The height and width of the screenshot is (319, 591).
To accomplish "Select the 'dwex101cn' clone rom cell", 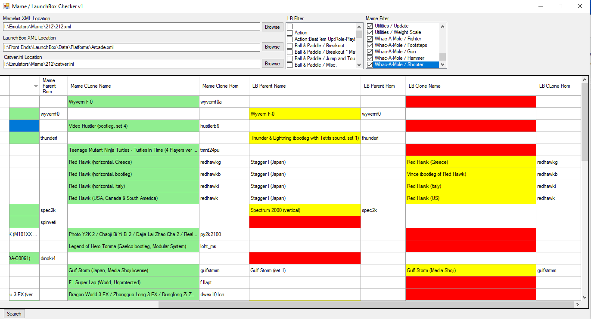I will click(224, 294).
